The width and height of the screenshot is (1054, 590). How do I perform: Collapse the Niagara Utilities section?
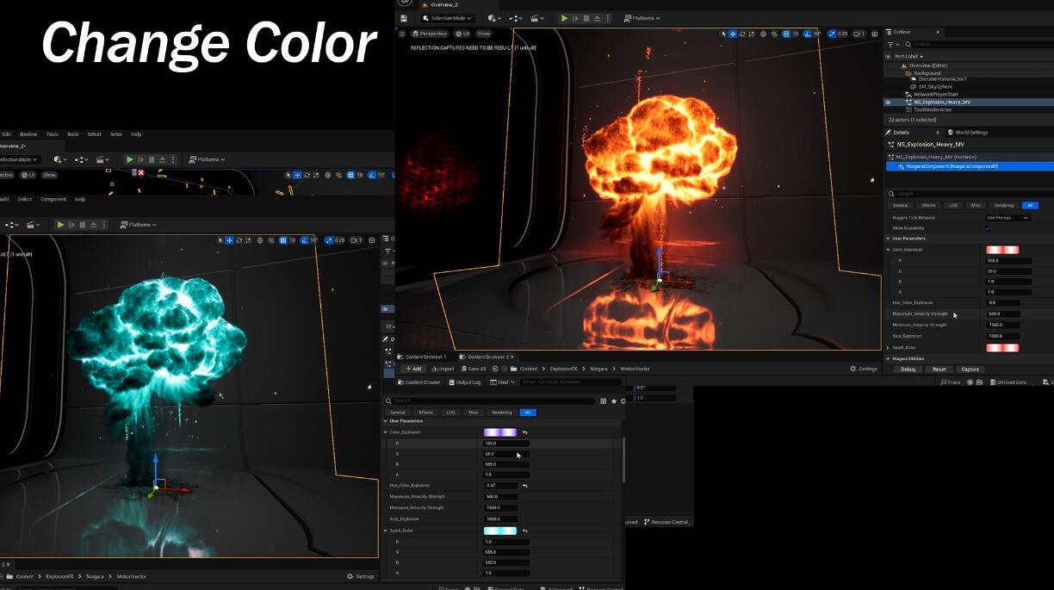889,358
